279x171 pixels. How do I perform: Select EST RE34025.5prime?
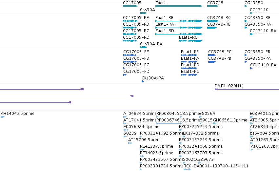click(x=156, y=153)
